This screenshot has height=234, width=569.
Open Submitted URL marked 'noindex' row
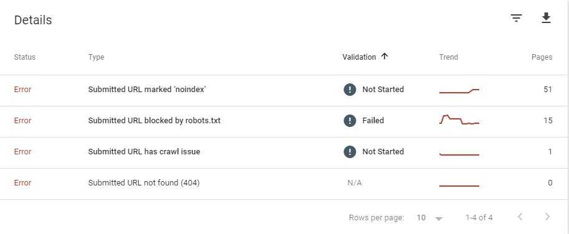(284, 91)
